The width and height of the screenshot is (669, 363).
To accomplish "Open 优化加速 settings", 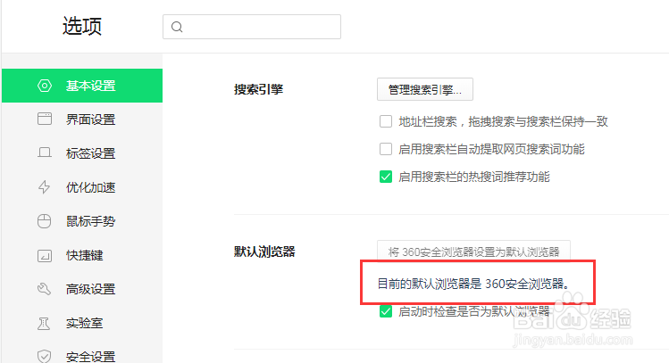I will tap(82, 187).
